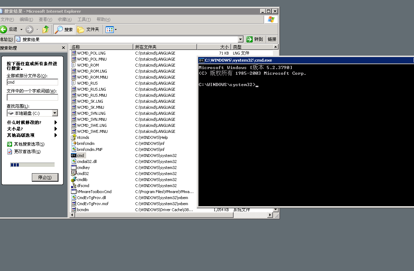Click the Links toolbar label
Viewport: 414px width, 271px height.
click(x=272, y=39)
